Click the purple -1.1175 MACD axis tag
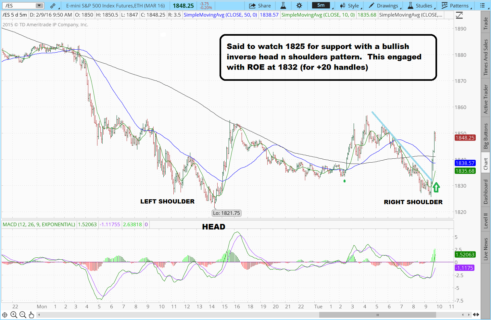The image size is (491, 320). pos(464,268)
